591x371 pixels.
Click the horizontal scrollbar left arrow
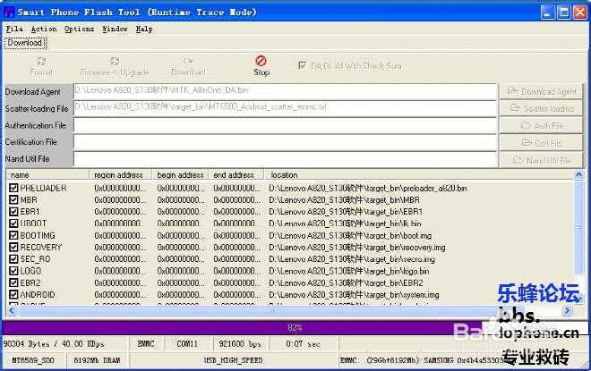pyautogui.click(x=11, y=310)
